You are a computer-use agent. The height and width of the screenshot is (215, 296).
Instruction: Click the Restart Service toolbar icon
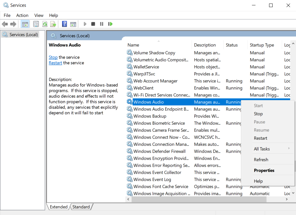point(110,24)
